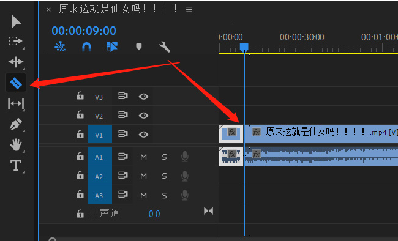Viewport: 398px width, 241px height.
Task: Click the blue playhead marker on ruler
Action: (244, 47)
